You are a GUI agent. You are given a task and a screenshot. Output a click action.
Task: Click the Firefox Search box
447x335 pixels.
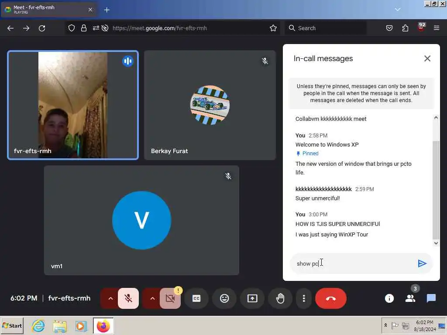(326, 28)
